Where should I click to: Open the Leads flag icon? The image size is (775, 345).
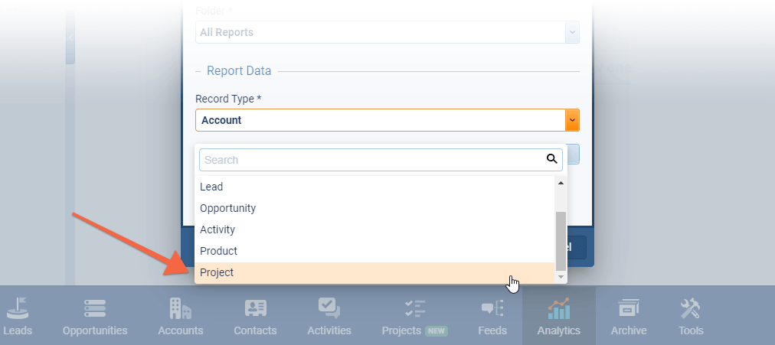click(17, 309)
